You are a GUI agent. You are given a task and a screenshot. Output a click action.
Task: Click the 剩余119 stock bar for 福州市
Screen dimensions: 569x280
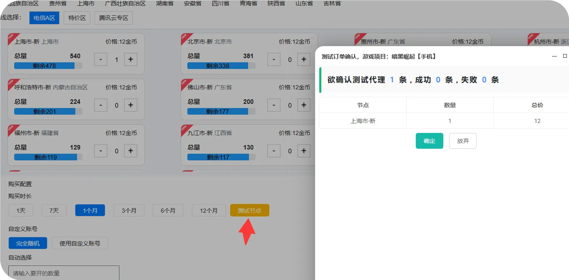[48, 157]
